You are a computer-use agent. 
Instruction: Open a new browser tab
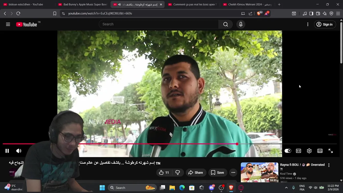coord(279,5)
